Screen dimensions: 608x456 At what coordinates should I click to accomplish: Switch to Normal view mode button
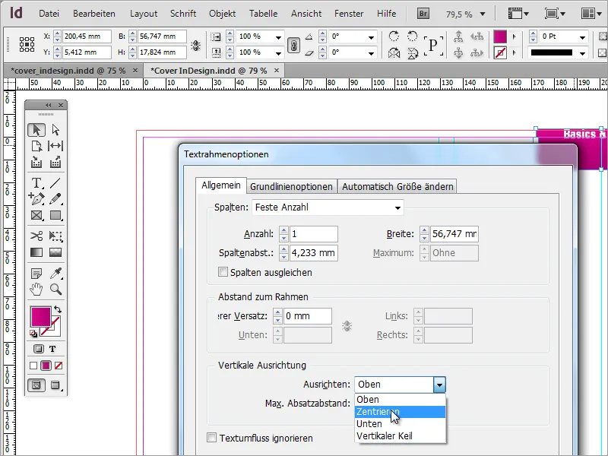coord(36,385)
